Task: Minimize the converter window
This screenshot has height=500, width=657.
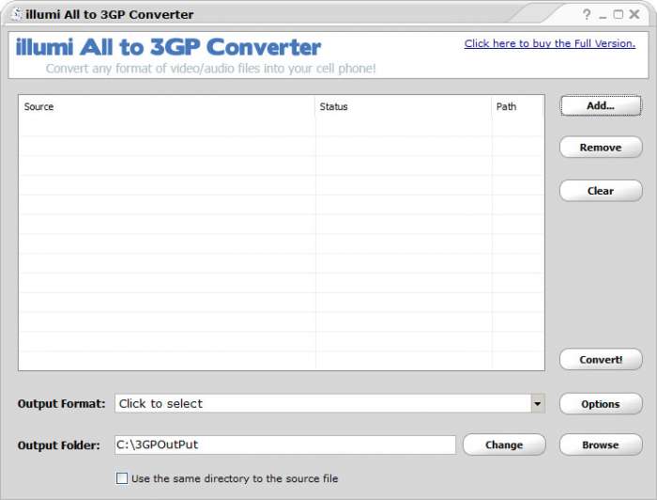Action: pos(603,16)
